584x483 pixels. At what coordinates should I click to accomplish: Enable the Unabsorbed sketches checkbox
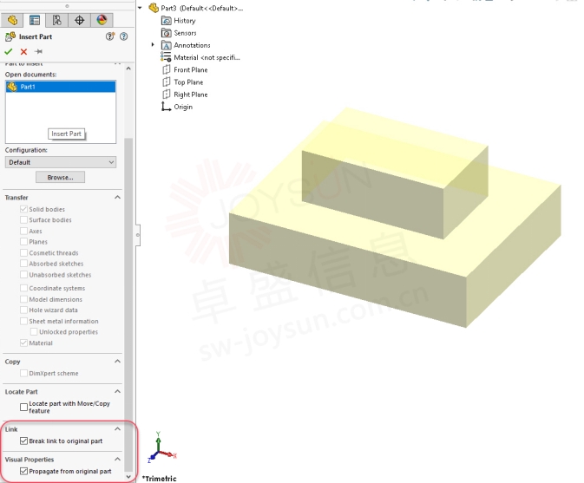point(23,275)
